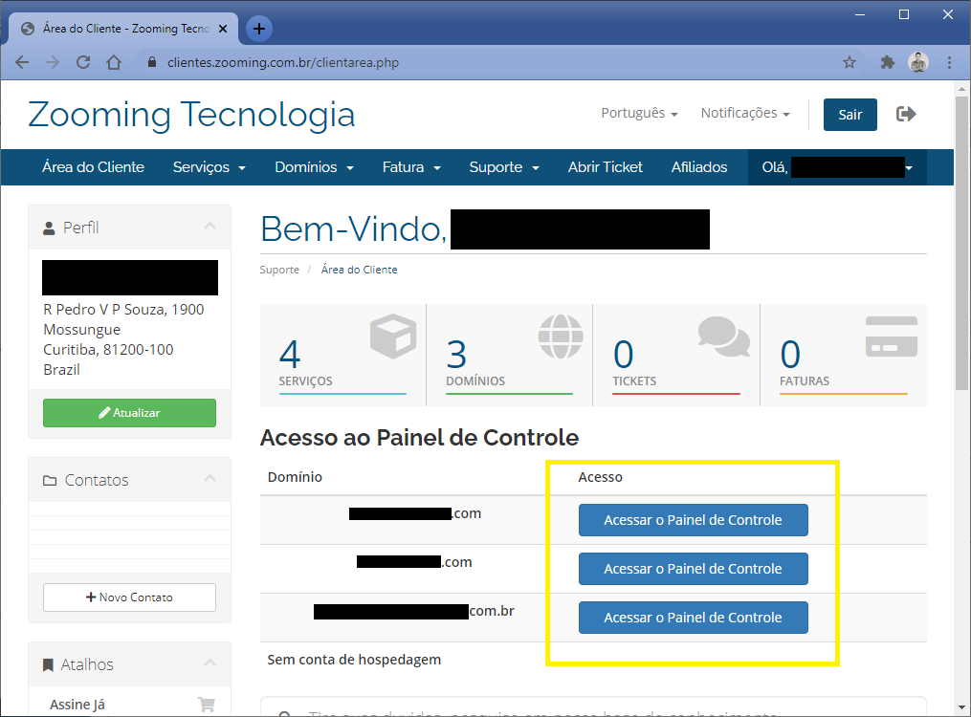971x717 pixels.
Task: Click the Serviços box icon
Action: click(x=393, y=336)
